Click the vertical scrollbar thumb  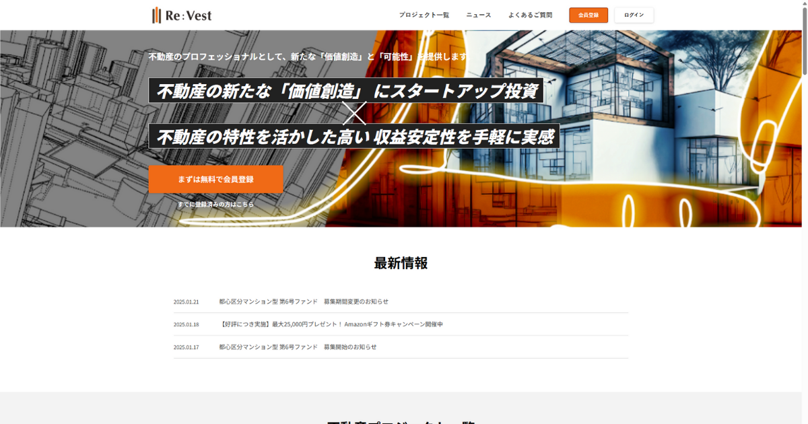point(804,40)
